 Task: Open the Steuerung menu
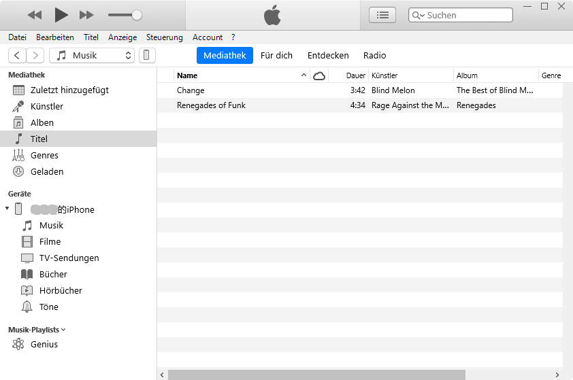coord(164,37)
